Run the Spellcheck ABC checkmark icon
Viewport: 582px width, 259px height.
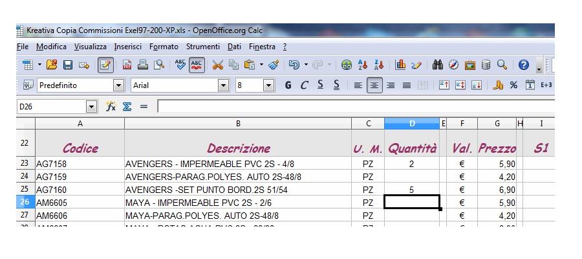180,65
